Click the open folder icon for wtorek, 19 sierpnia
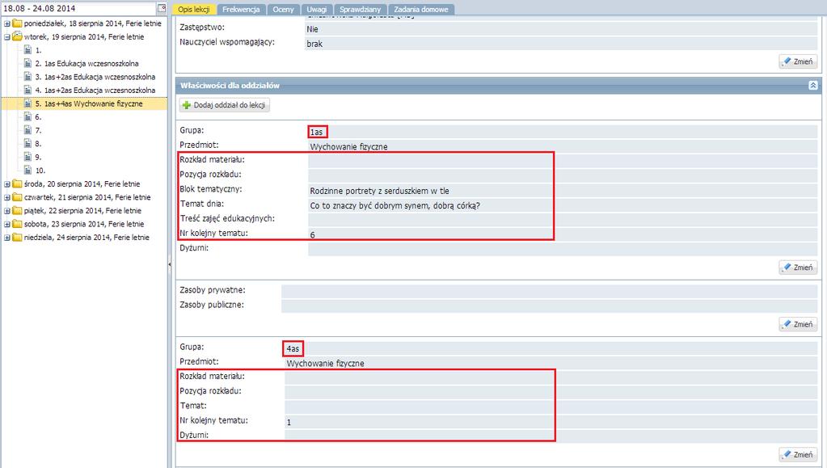The width and height of the screenshot is (827, 468). pos(17,36)
